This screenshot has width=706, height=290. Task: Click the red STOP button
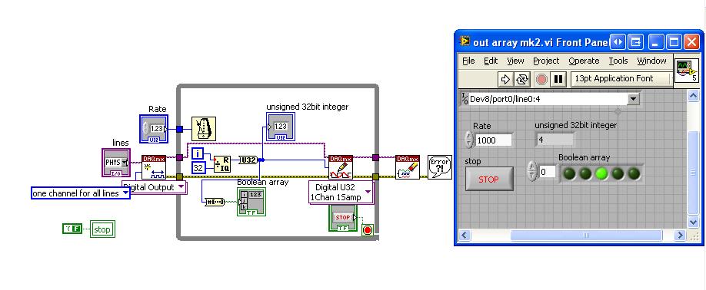pos(489,179)
